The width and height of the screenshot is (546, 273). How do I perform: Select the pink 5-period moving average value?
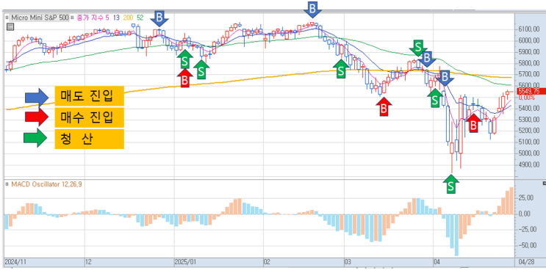[108, 17]
